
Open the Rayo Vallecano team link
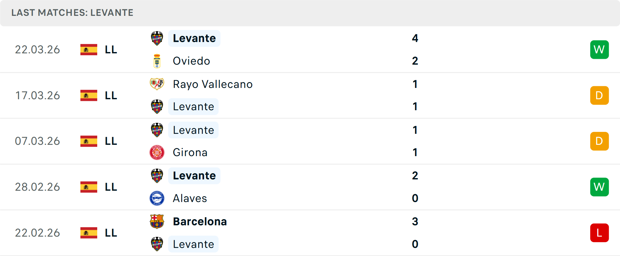coord(213,84)
